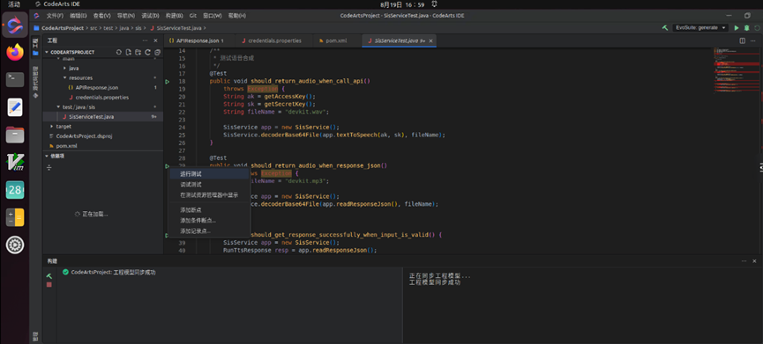Collapse the 依赖项 section
Viewport: 763px width, 344px height.
pos(47,157)
